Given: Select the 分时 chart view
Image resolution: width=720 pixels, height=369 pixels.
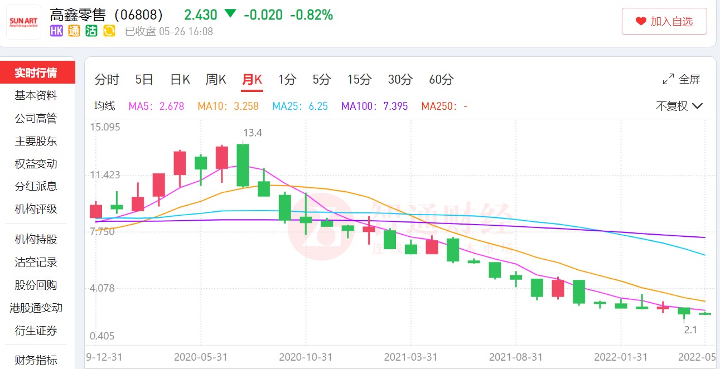Looking at the screenshot, I should [x=107, y=80].
